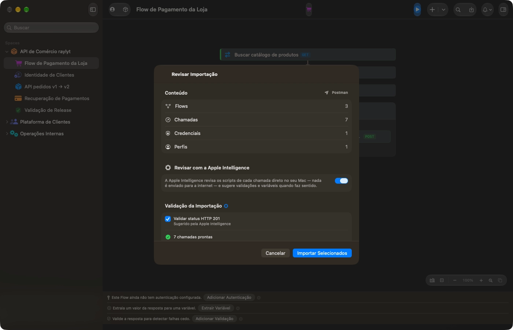Image resolution: width=513 pixels, height=330 pixels.
Task: Click the Chamadas row in Conteúdo list
Action: (256, 120)
